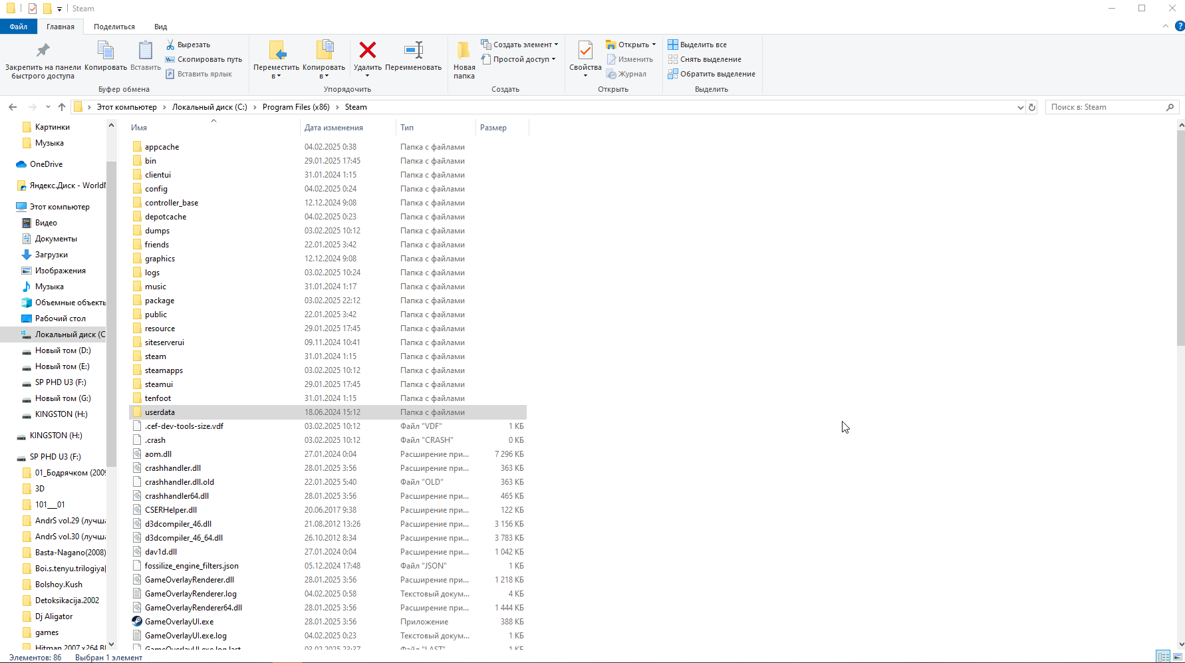Viewport: 1185px width, 663px height.
Task: Open Свойства properties of selected item
Action: (x=585, y=60)
